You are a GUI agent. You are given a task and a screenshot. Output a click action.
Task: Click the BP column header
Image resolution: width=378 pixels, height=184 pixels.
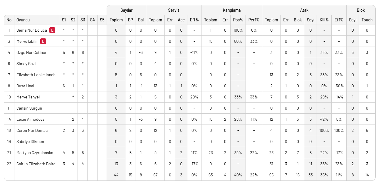pos(130,20)
